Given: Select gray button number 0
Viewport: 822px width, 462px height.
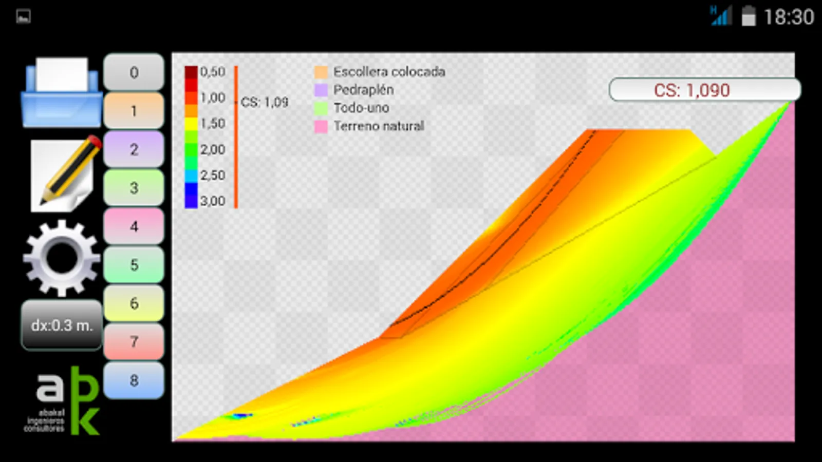Looking at the screenshot, I should [x=134, y=72].
